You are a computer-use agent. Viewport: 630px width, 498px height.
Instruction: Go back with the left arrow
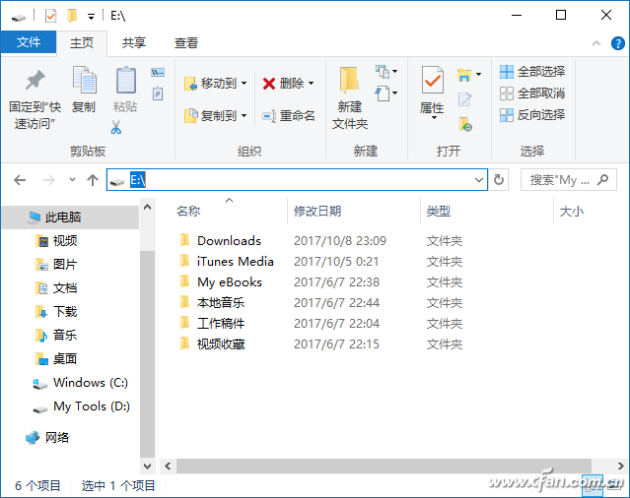[x=20, y=180]
